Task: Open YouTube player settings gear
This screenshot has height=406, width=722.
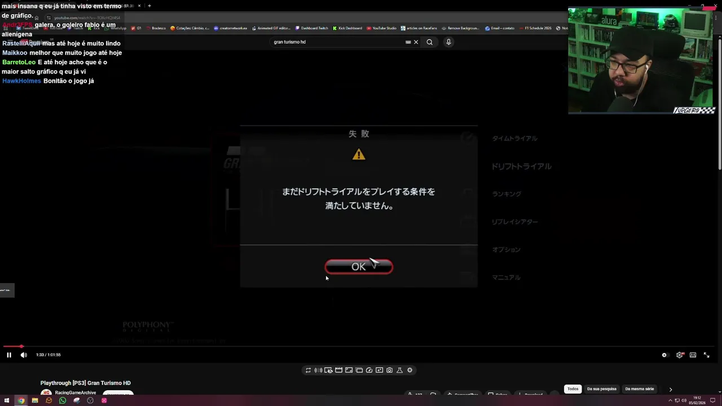Action: coord(679,355)
